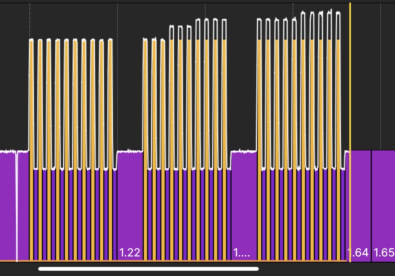Select the purple block labeled 1.64
This screenshot has height=276, width=395.
click(x=361, y=206)
